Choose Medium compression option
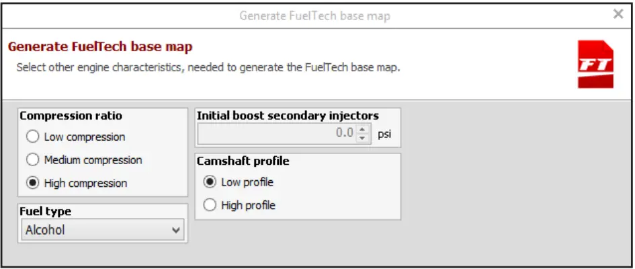 (33, 160)
